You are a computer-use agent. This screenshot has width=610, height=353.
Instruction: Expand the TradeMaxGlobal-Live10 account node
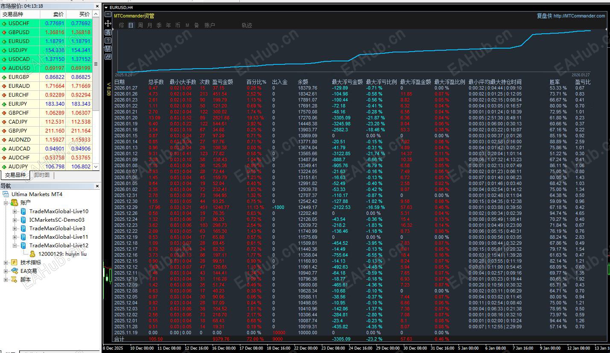pyautogui.click(x=15, y=211)
